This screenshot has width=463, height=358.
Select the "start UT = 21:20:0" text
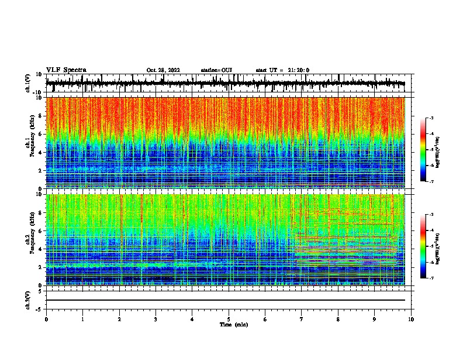pos(282,70)
